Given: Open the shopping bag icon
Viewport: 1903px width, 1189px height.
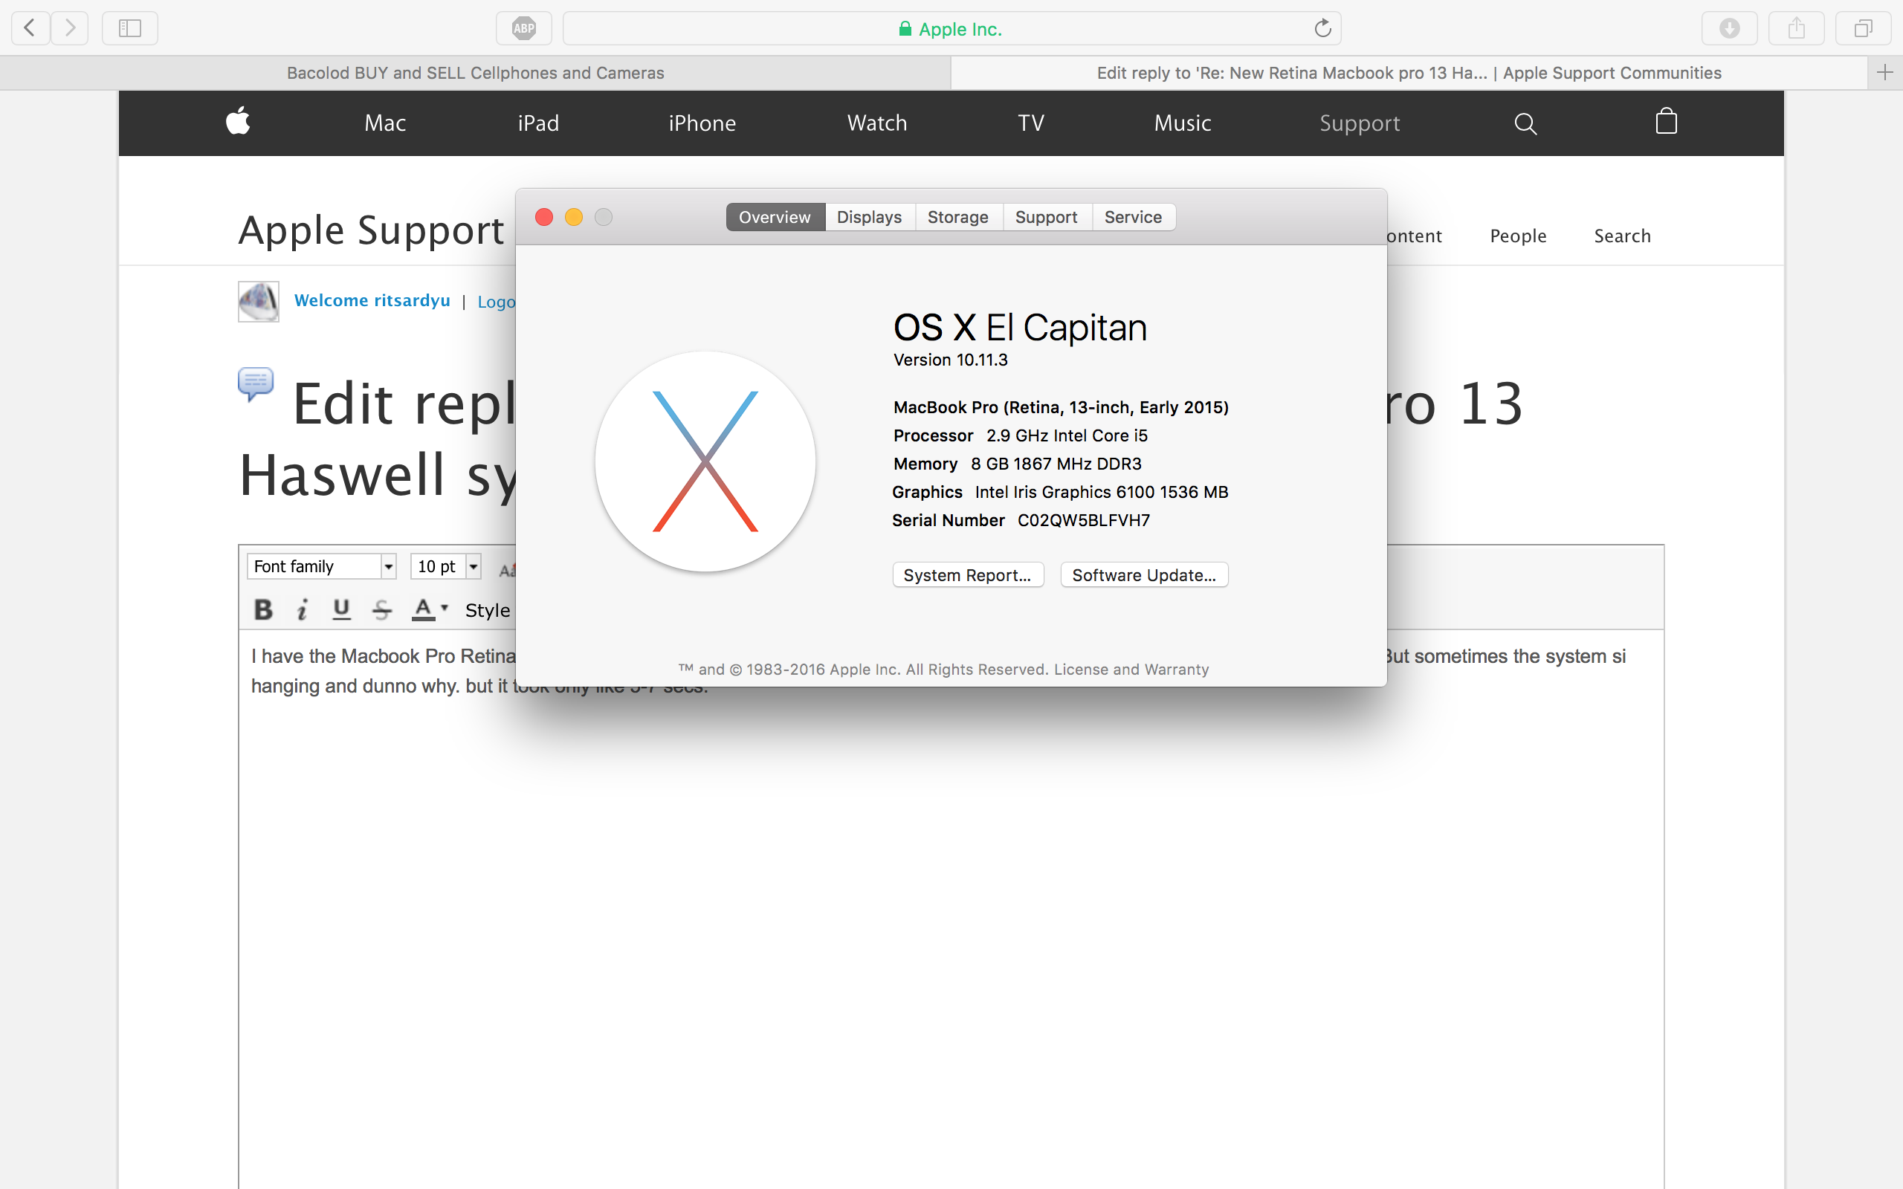Looking at the screenshot, I should coord(1666,122).
